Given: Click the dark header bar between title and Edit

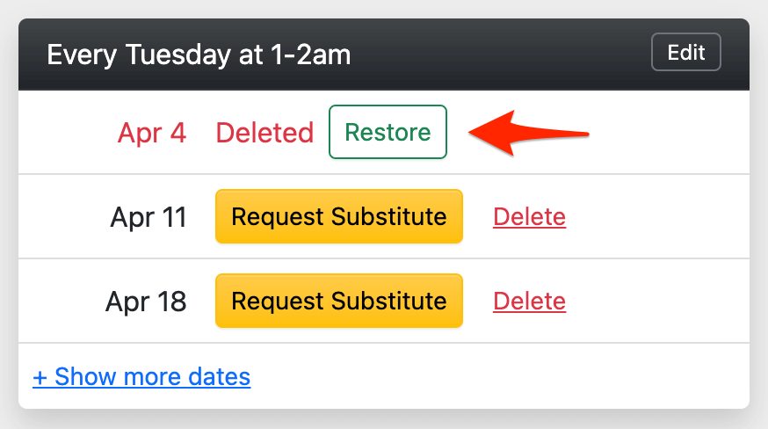Looking at the screenshot, I should (501, 55).
